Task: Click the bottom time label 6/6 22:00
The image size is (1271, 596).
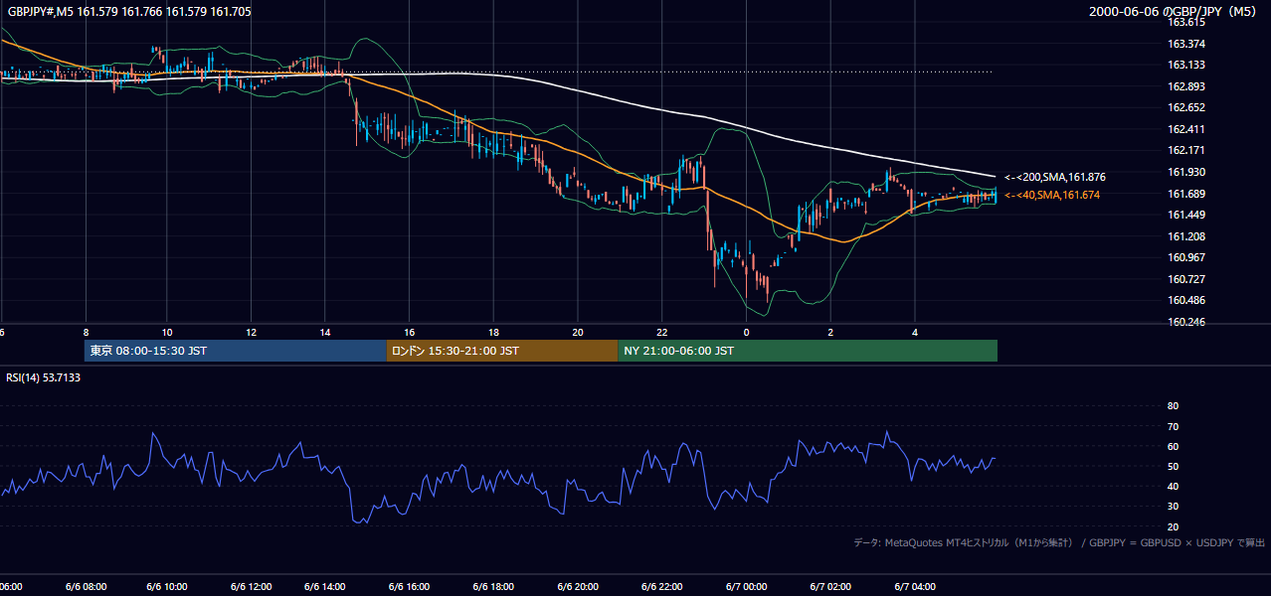Action: tap(660, 587)
